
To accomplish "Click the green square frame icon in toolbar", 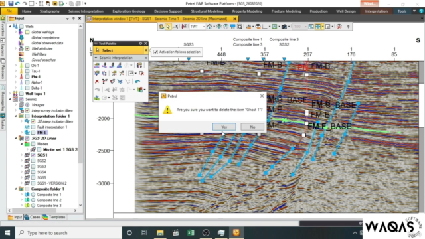I will pyautogui.click(x=274, y=27).
